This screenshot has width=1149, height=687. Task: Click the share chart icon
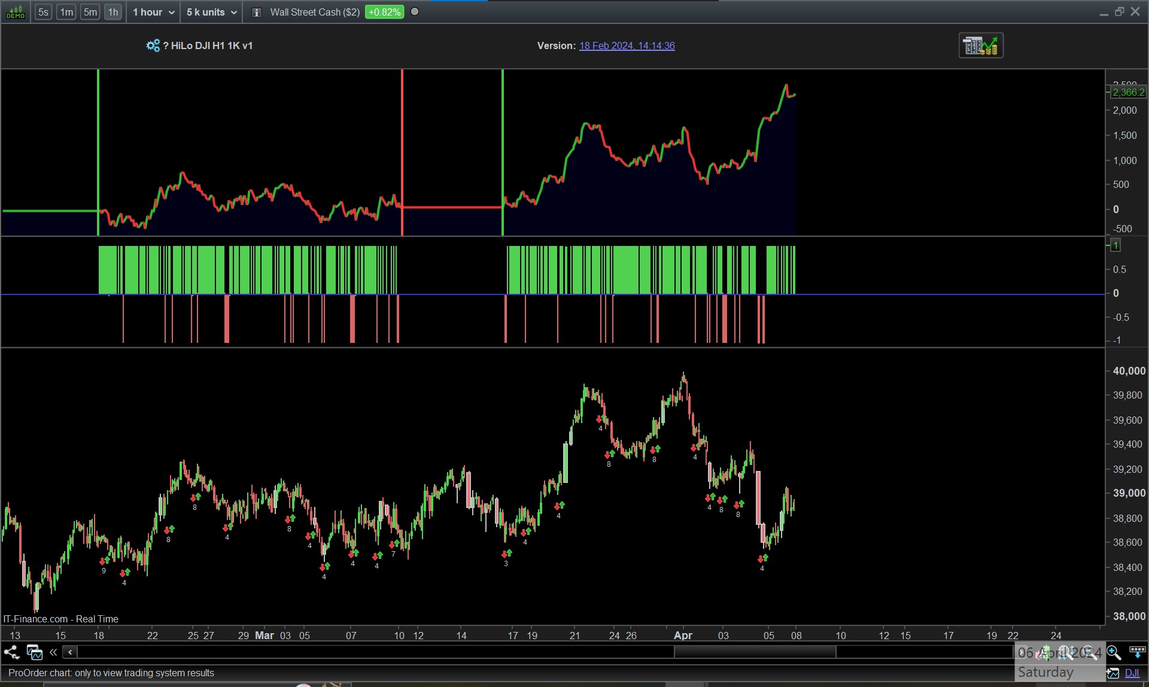point(11,652)
